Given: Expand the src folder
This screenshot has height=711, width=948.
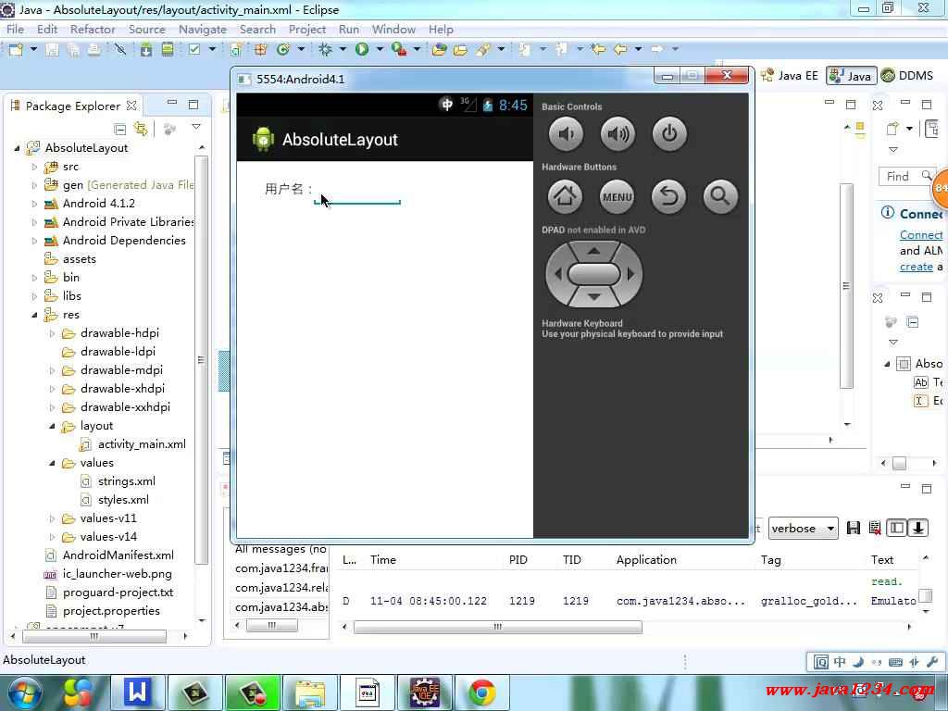Looking at the screenshot, I should pyautogui.click(x=34, y=167).
